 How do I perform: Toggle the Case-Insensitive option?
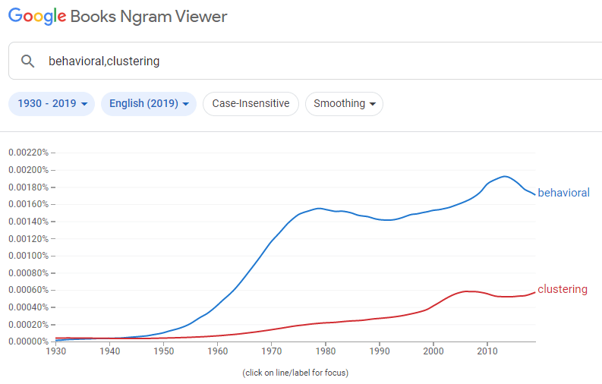click(251, 104)
